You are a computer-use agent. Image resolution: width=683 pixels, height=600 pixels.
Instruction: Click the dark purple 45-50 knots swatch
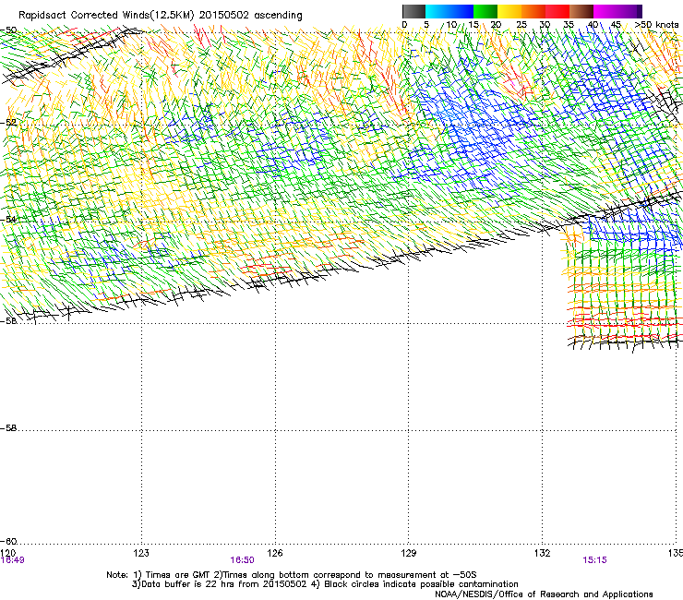point(629,11)
